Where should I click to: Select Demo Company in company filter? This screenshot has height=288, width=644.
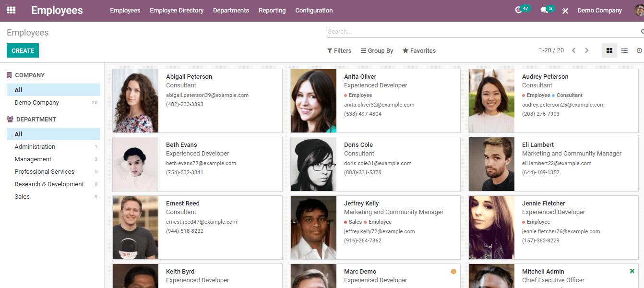click(37, 103)
